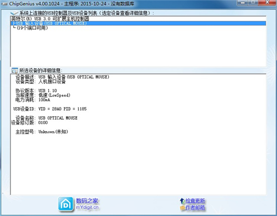Viewport: 277px width, 216px height.
Task: Click the ChipGenius title bar app icon
Action: (5, 4)
